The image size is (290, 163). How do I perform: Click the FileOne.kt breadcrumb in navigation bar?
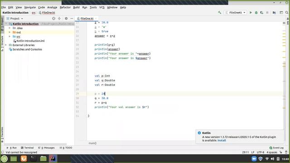47,13
